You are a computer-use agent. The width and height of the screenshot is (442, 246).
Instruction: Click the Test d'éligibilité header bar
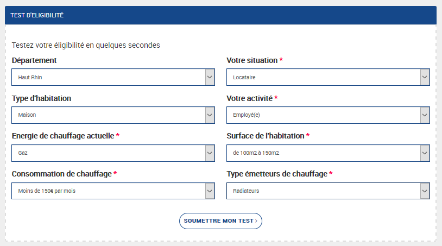click(220, 15)
